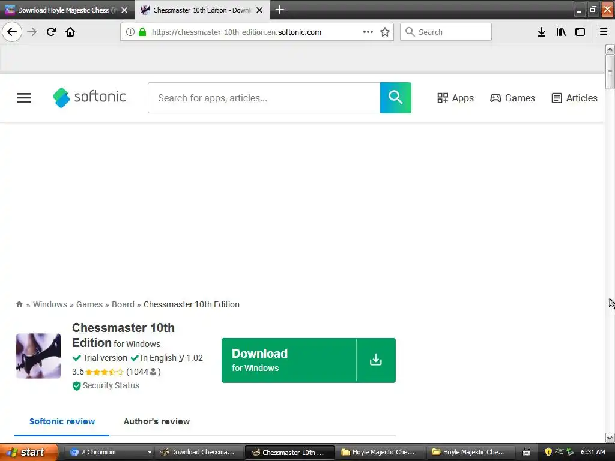615x461 pixels.
Task: Click the Softonic logo
Action: pos(89,97)
